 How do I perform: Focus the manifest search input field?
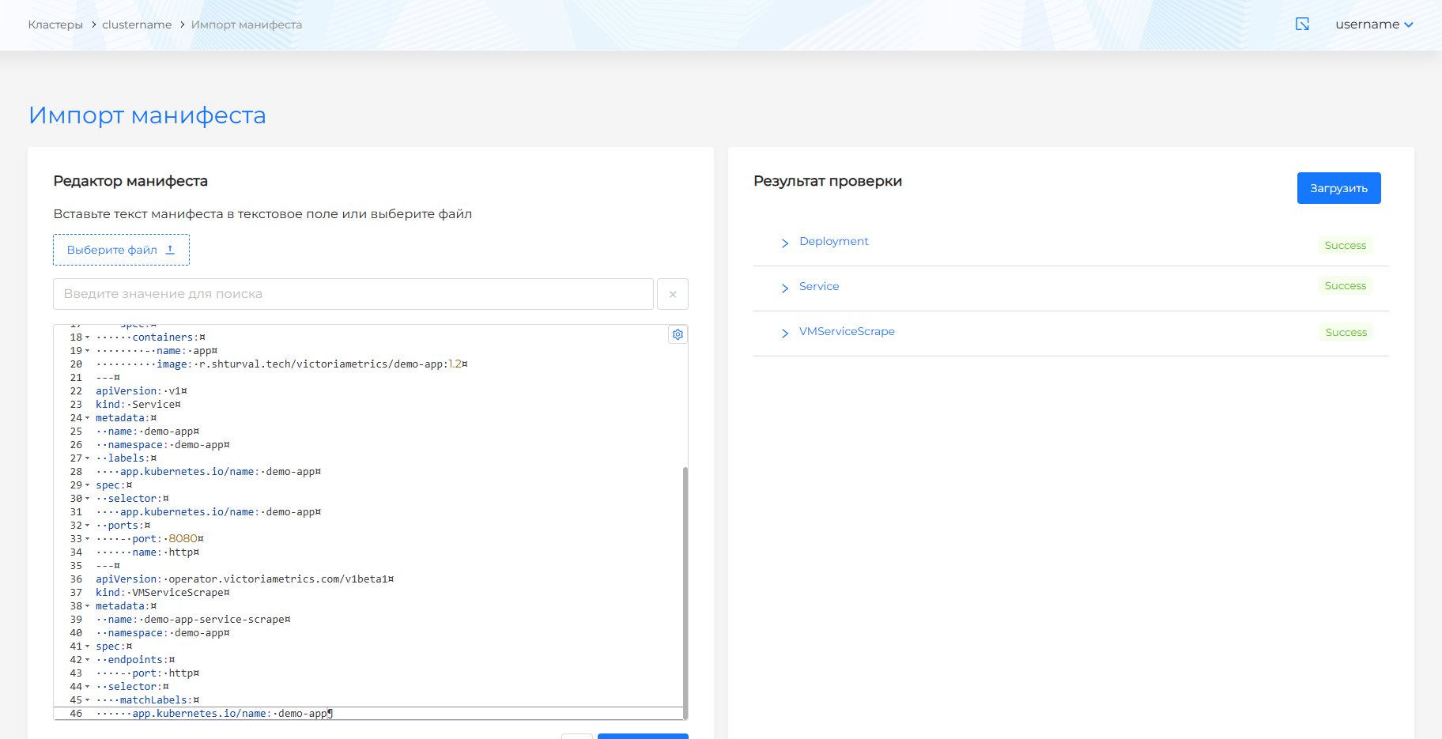click(x=353, y=294)
